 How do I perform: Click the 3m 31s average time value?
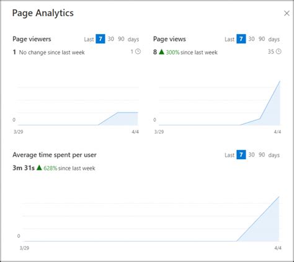point(24,168)
